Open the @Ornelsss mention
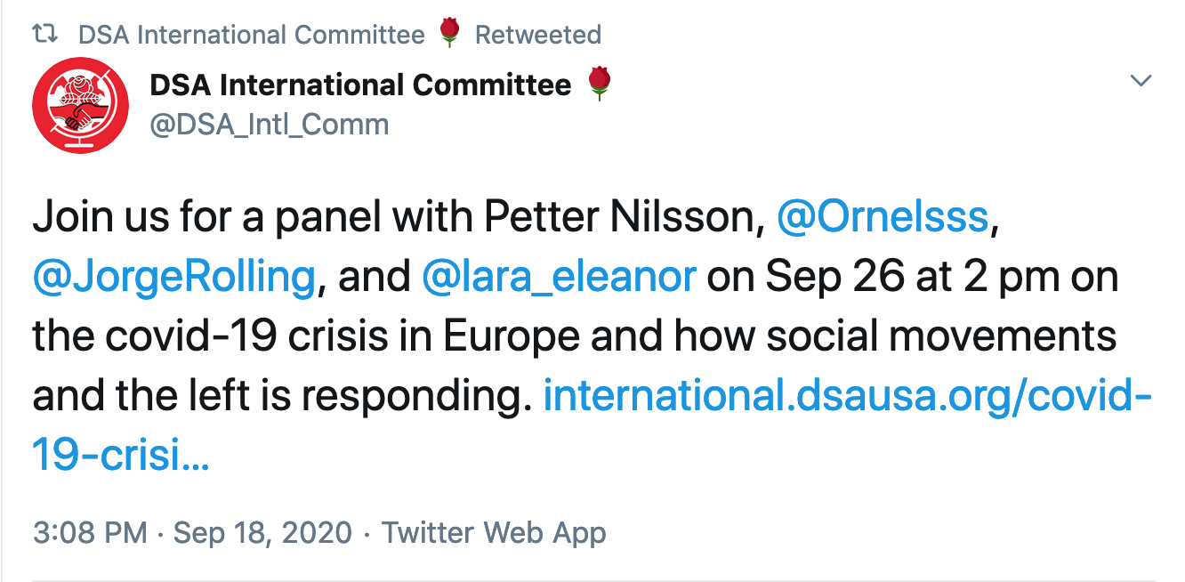The width and height of the screenshot is (1185, 582). (883, 219)
